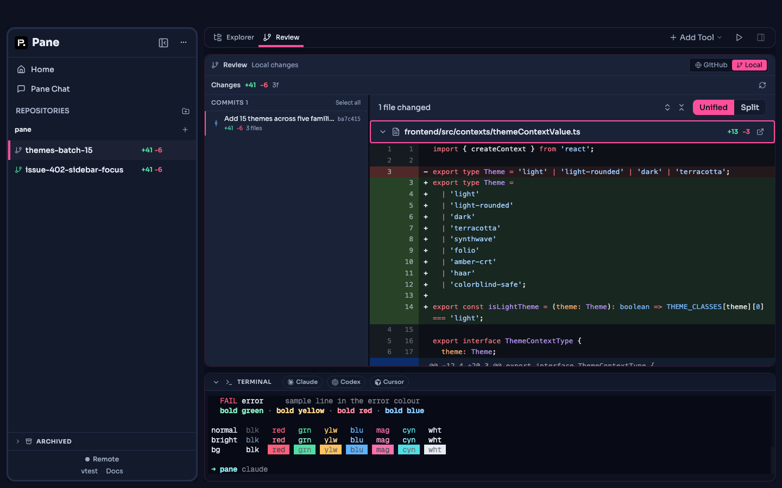
Task: Click the cyn background color swatch
Action: (x=409, y=450)
